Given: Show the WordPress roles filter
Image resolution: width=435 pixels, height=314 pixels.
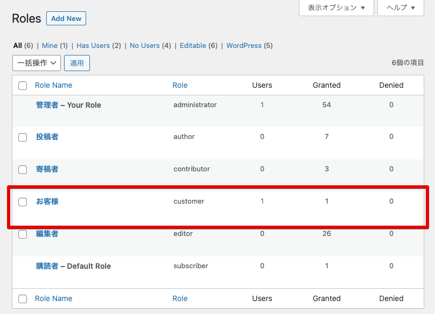Looking at the screenshot, I should coord(244,46).
